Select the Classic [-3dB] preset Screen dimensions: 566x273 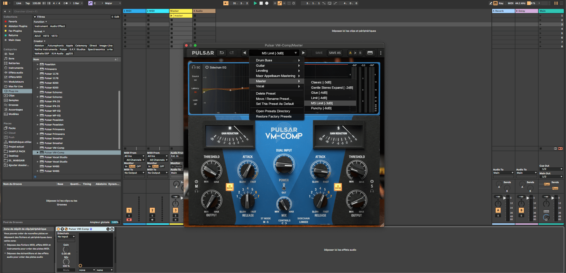(x=330, y=83)
